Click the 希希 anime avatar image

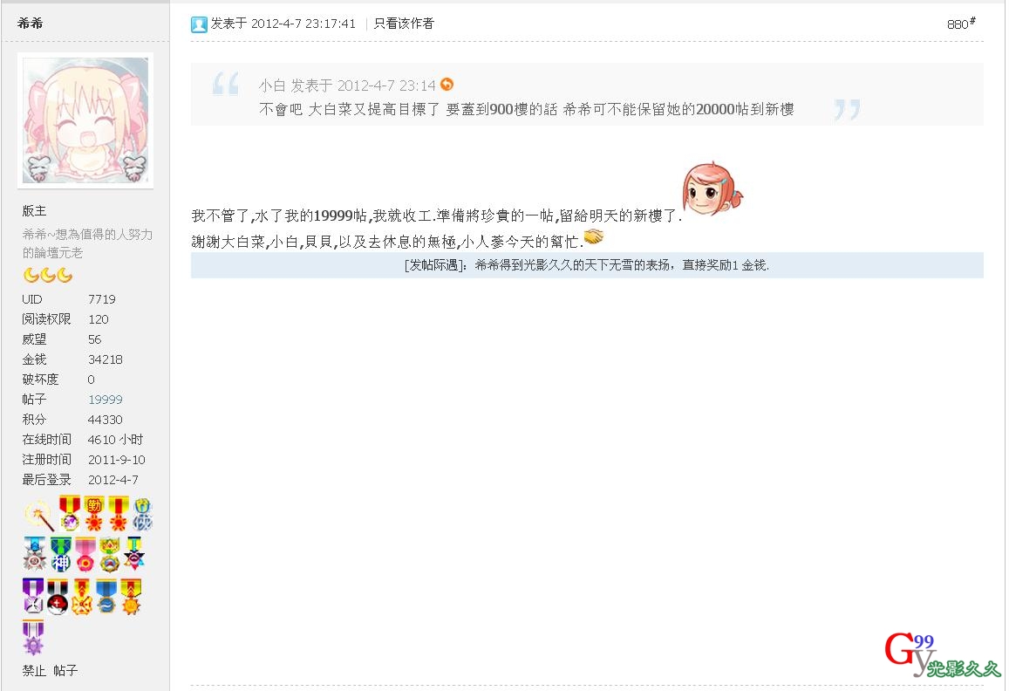[x=85, y=120]
